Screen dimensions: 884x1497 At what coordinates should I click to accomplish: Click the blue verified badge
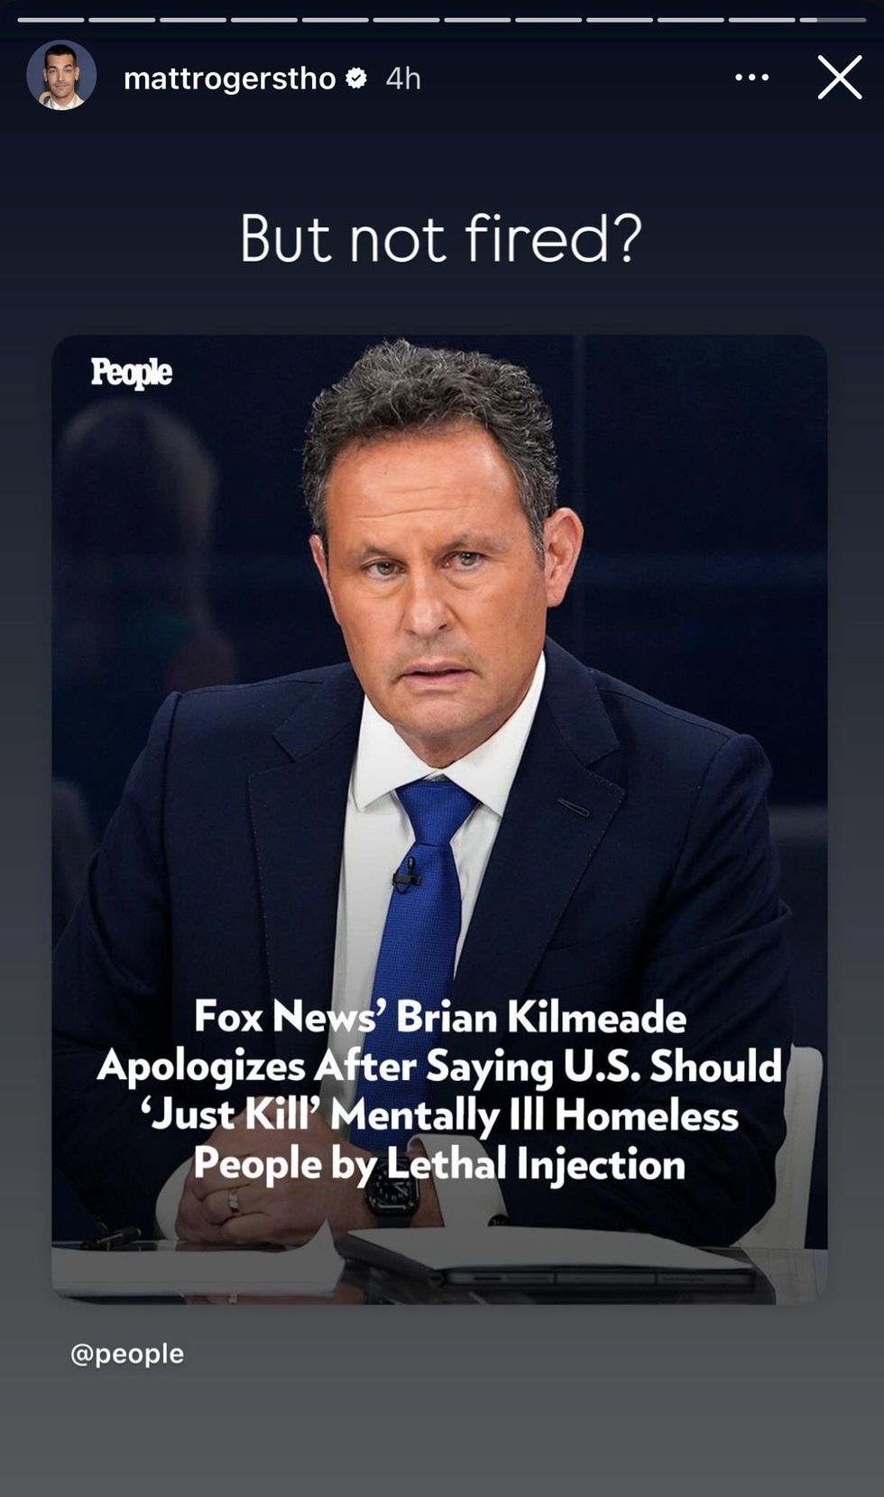(356, 79)
